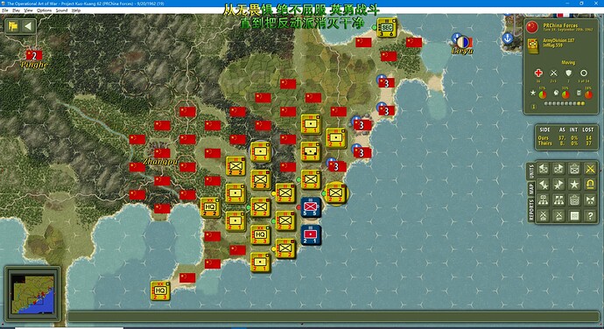Open the Options menu
604x329 pixels.
pyautogui.click(x=45, y=10)
